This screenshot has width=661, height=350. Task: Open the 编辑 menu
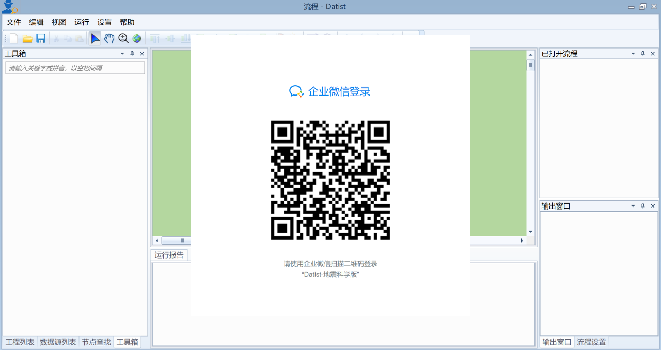37,22
